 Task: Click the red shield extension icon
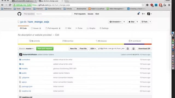click(x=152, y=5)
